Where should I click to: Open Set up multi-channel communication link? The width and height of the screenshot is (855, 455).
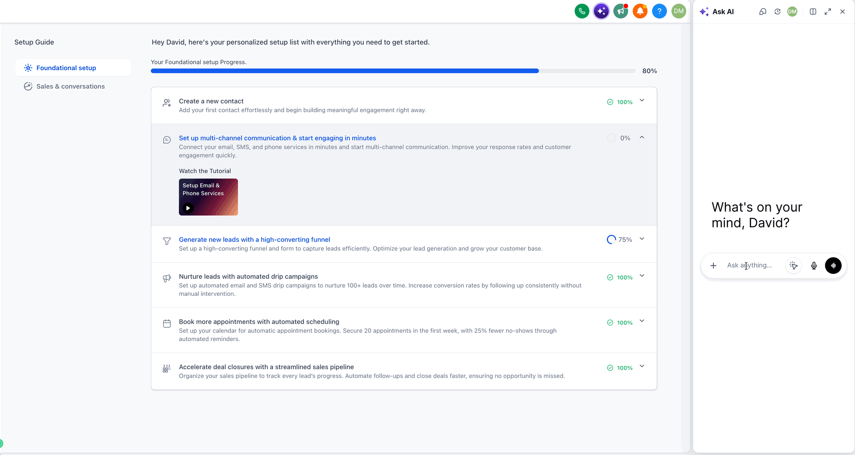point(277,138)
